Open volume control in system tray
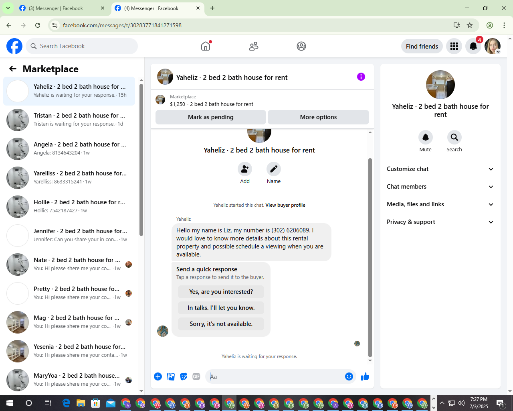The width and height of the screenshot is (513, 411). pyautogui.click(x=461, y=403)
